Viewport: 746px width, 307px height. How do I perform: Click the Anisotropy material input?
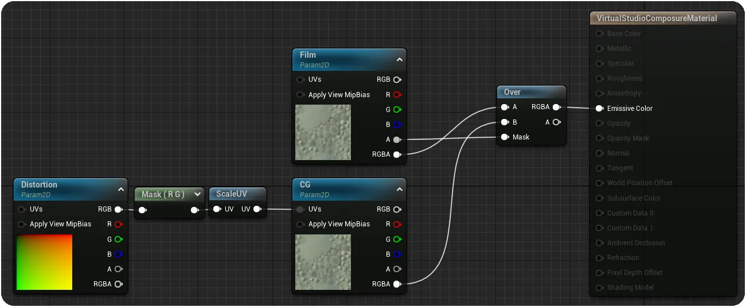624,93
